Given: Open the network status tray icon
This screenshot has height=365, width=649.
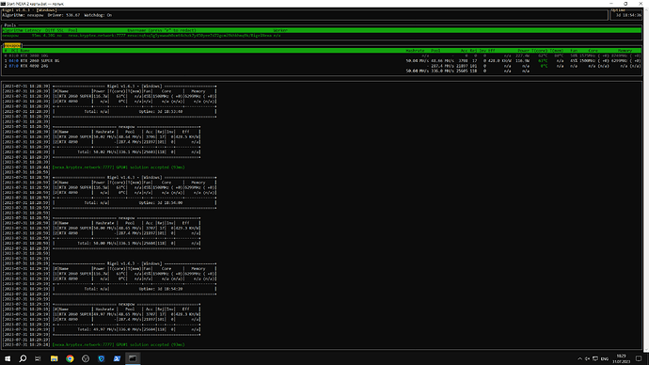Looking at the screenshot, I should pos(595,358).
